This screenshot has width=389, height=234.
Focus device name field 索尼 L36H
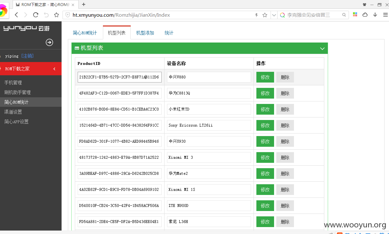coord(209,222)
